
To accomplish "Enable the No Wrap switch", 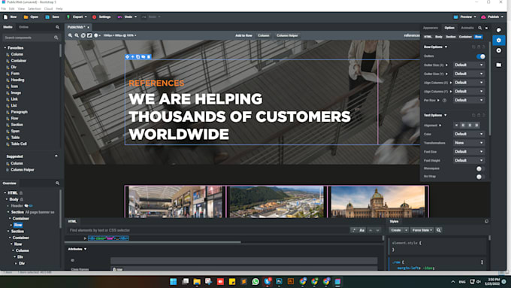I will pos(480,177).
